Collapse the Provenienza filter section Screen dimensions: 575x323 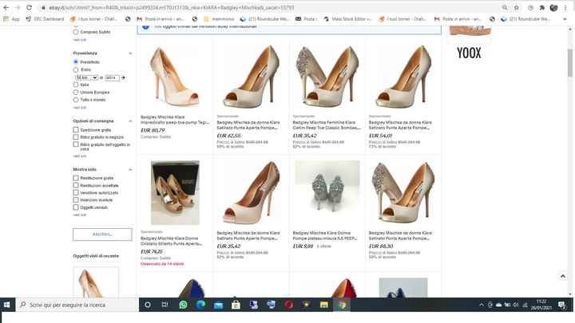click(130, 53)
